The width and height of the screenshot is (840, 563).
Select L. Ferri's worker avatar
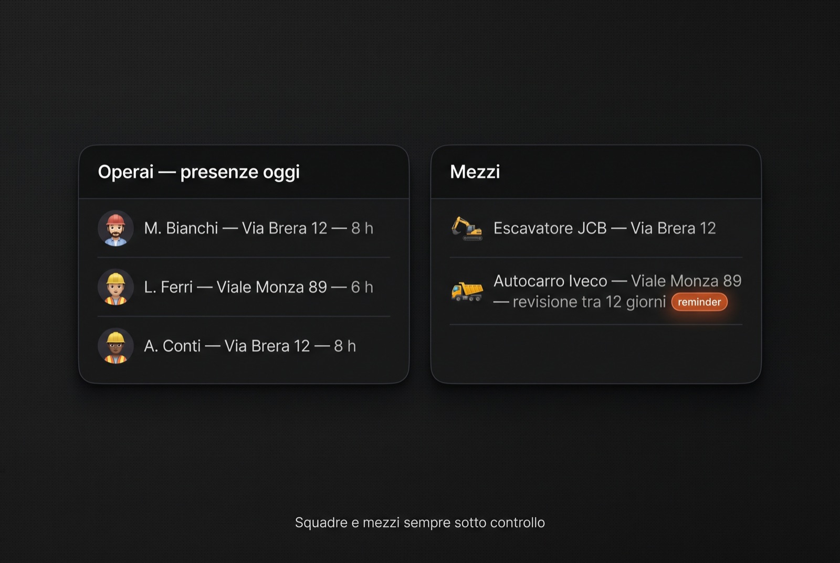point(115,287)
